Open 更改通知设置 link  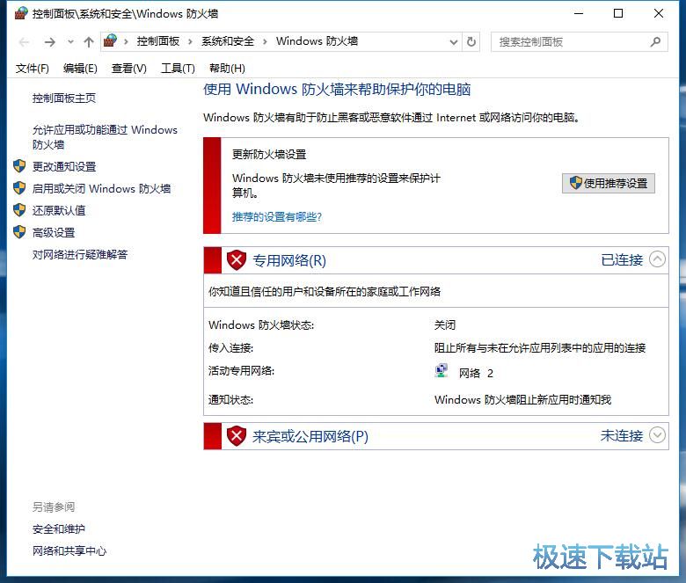(x=64, y=166)
